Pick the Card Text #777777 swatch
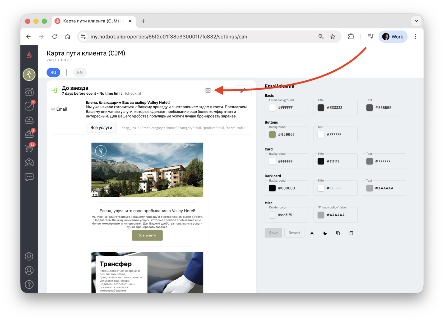This screenshot has width=444, height=320. [369, 161]
